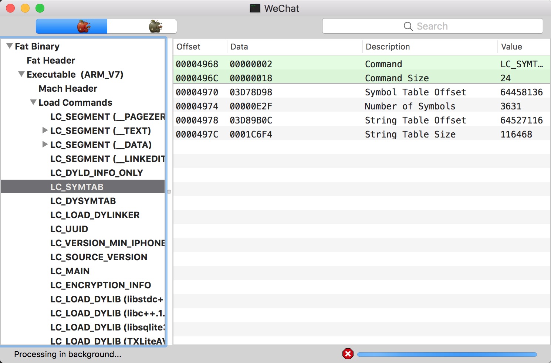The width and height of the screenshot is (551, 363).
Task: Select the highlighted LC_SYMTAB row
Action: [x=83, y=187]
